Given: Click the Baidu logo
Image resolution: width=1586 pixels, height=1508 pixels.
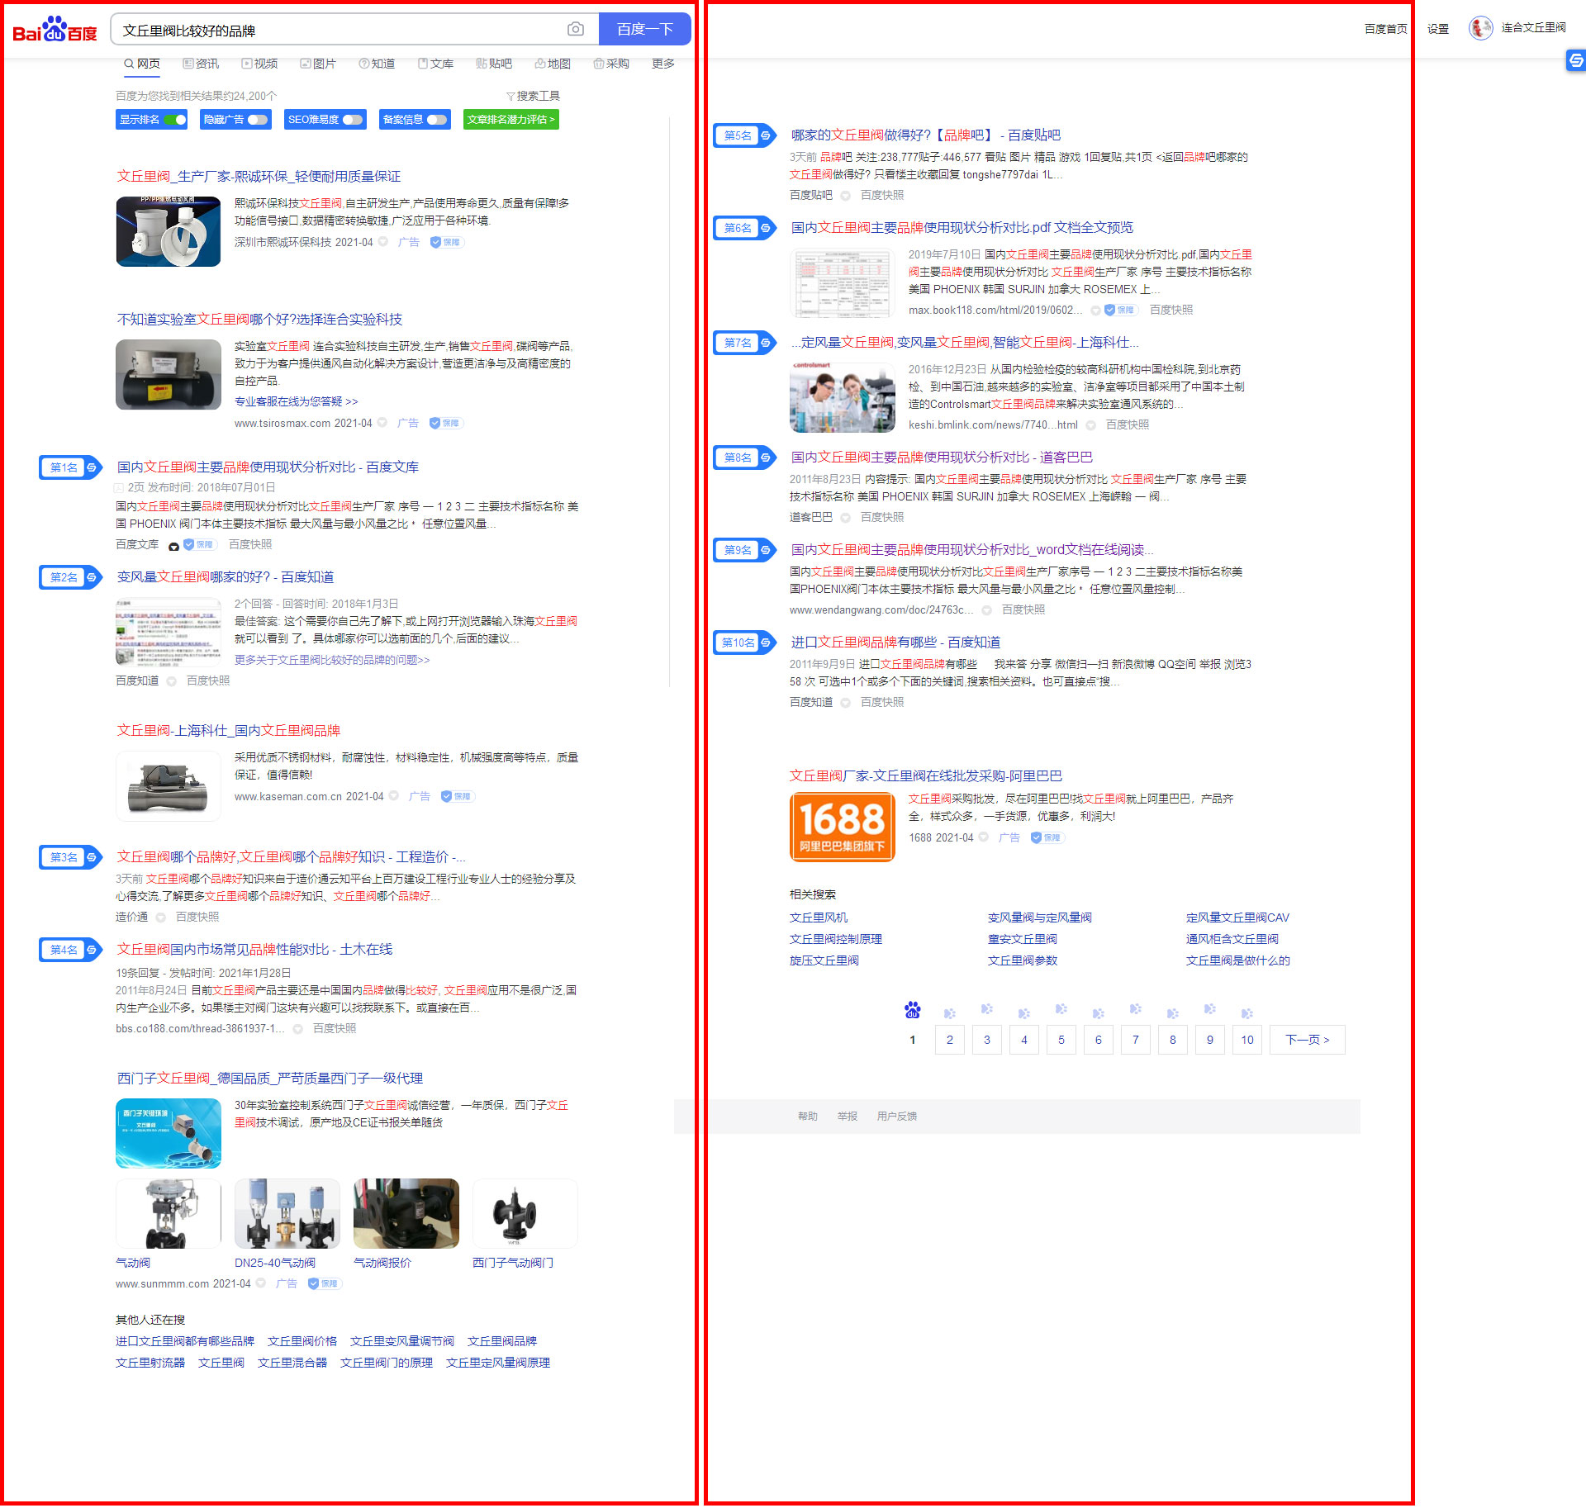Looking at the screenshot, I should 55,30.
